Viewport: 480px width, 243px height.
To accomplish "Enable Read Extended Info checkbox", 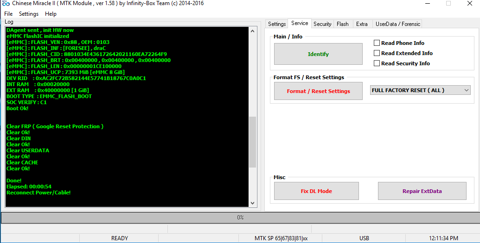I will pos(377,53).
